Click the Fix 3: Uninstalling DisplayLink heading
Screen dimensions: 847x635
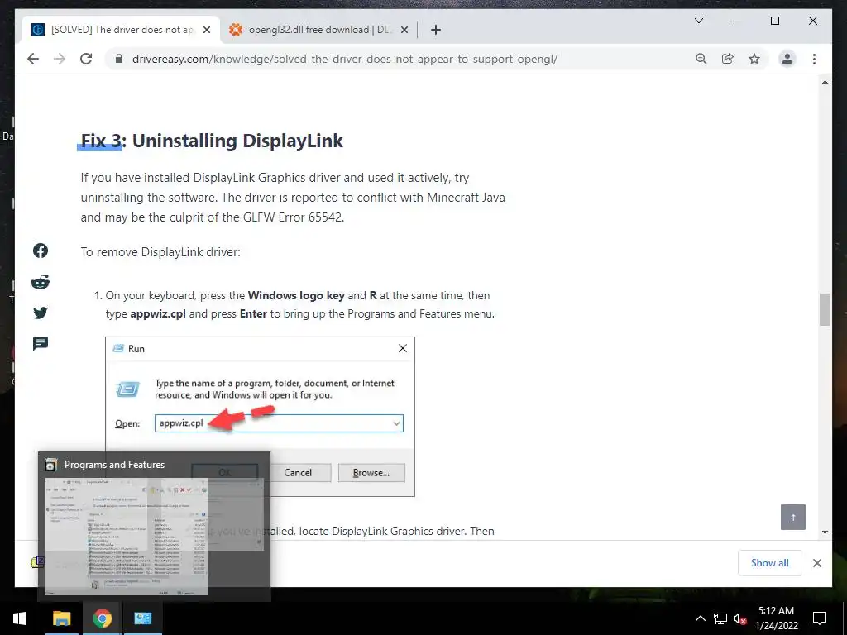point(212,141)
